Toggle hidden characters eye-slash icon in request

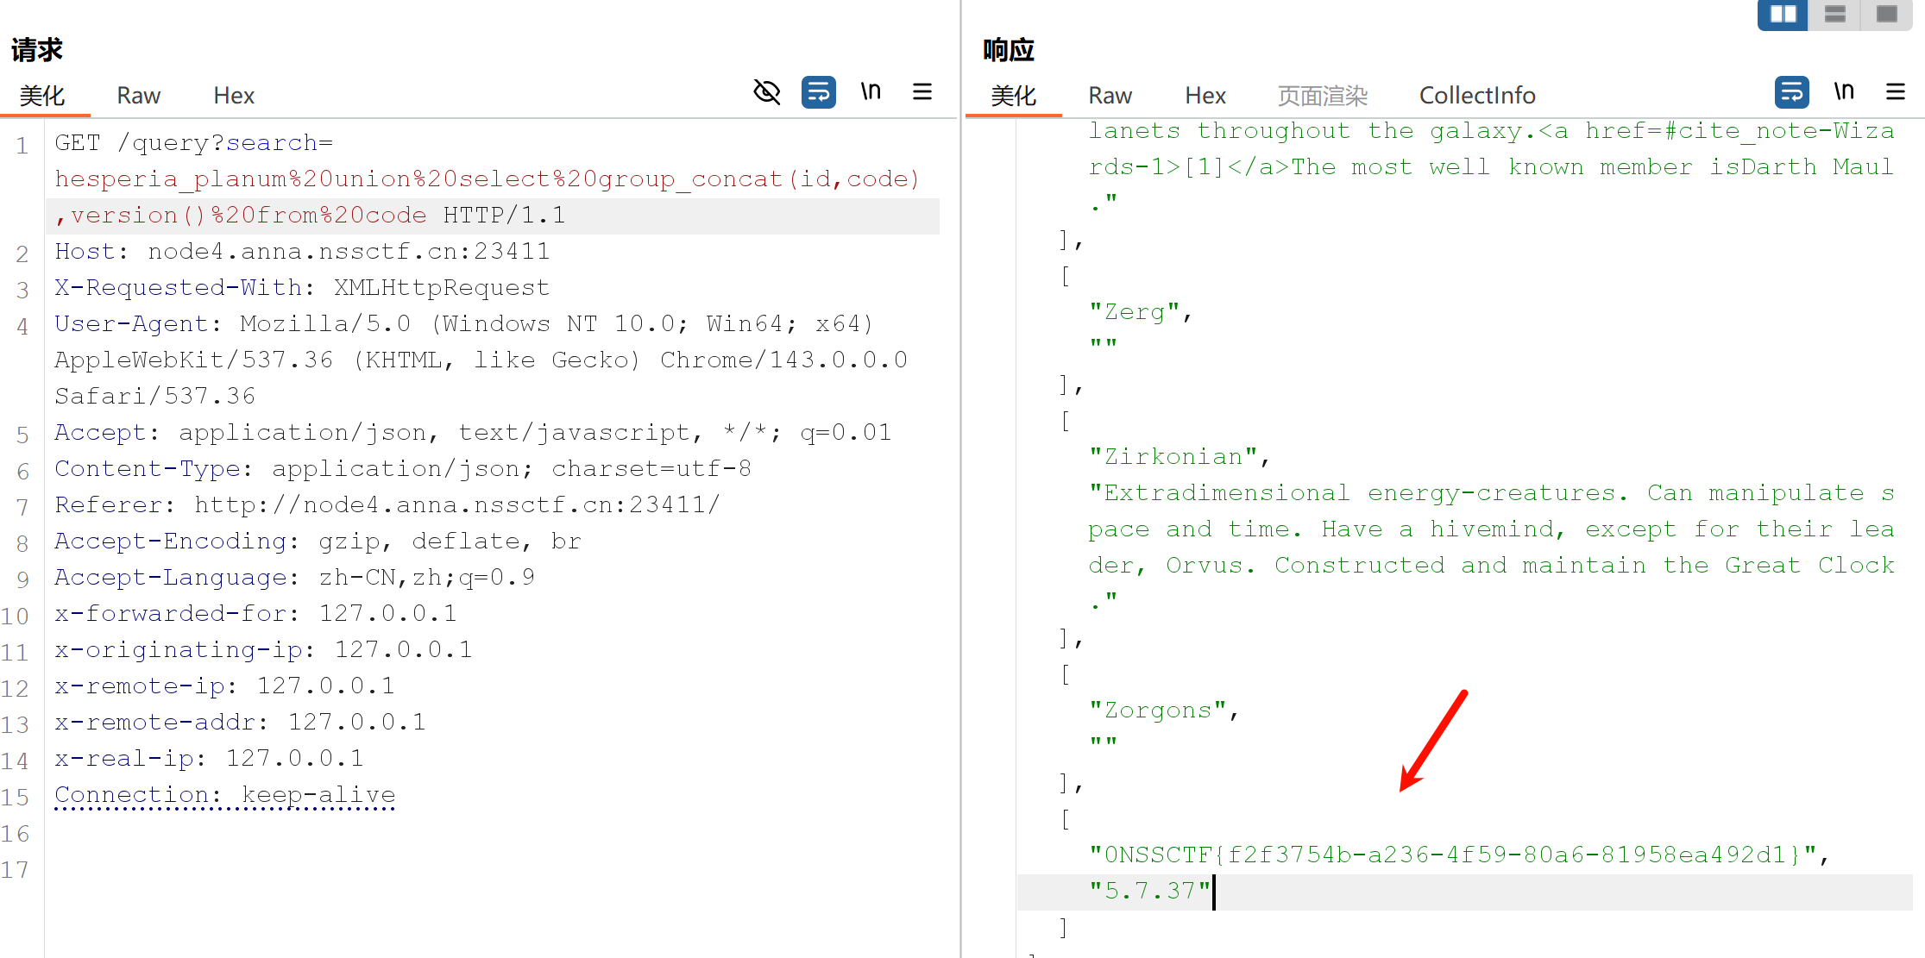coord(766,91)
